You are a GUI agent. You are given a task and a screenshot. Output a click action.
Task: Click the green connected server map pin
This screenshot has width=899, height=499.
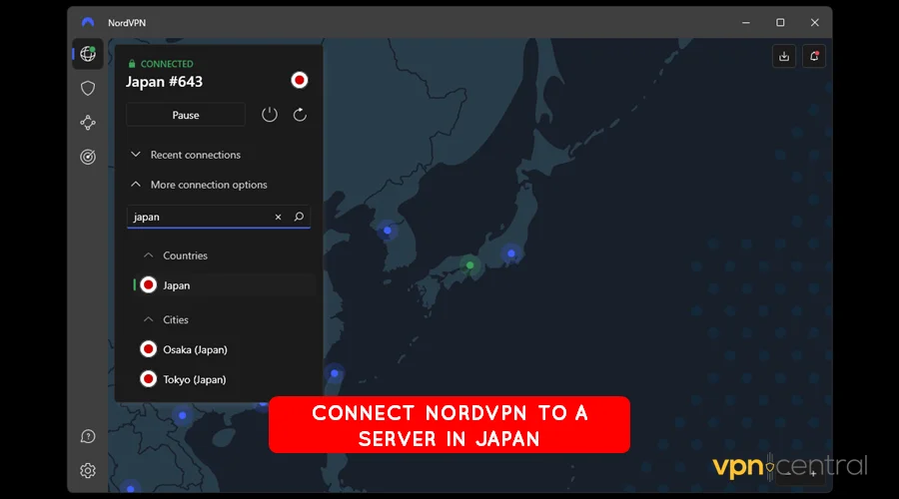coord(470,265)
